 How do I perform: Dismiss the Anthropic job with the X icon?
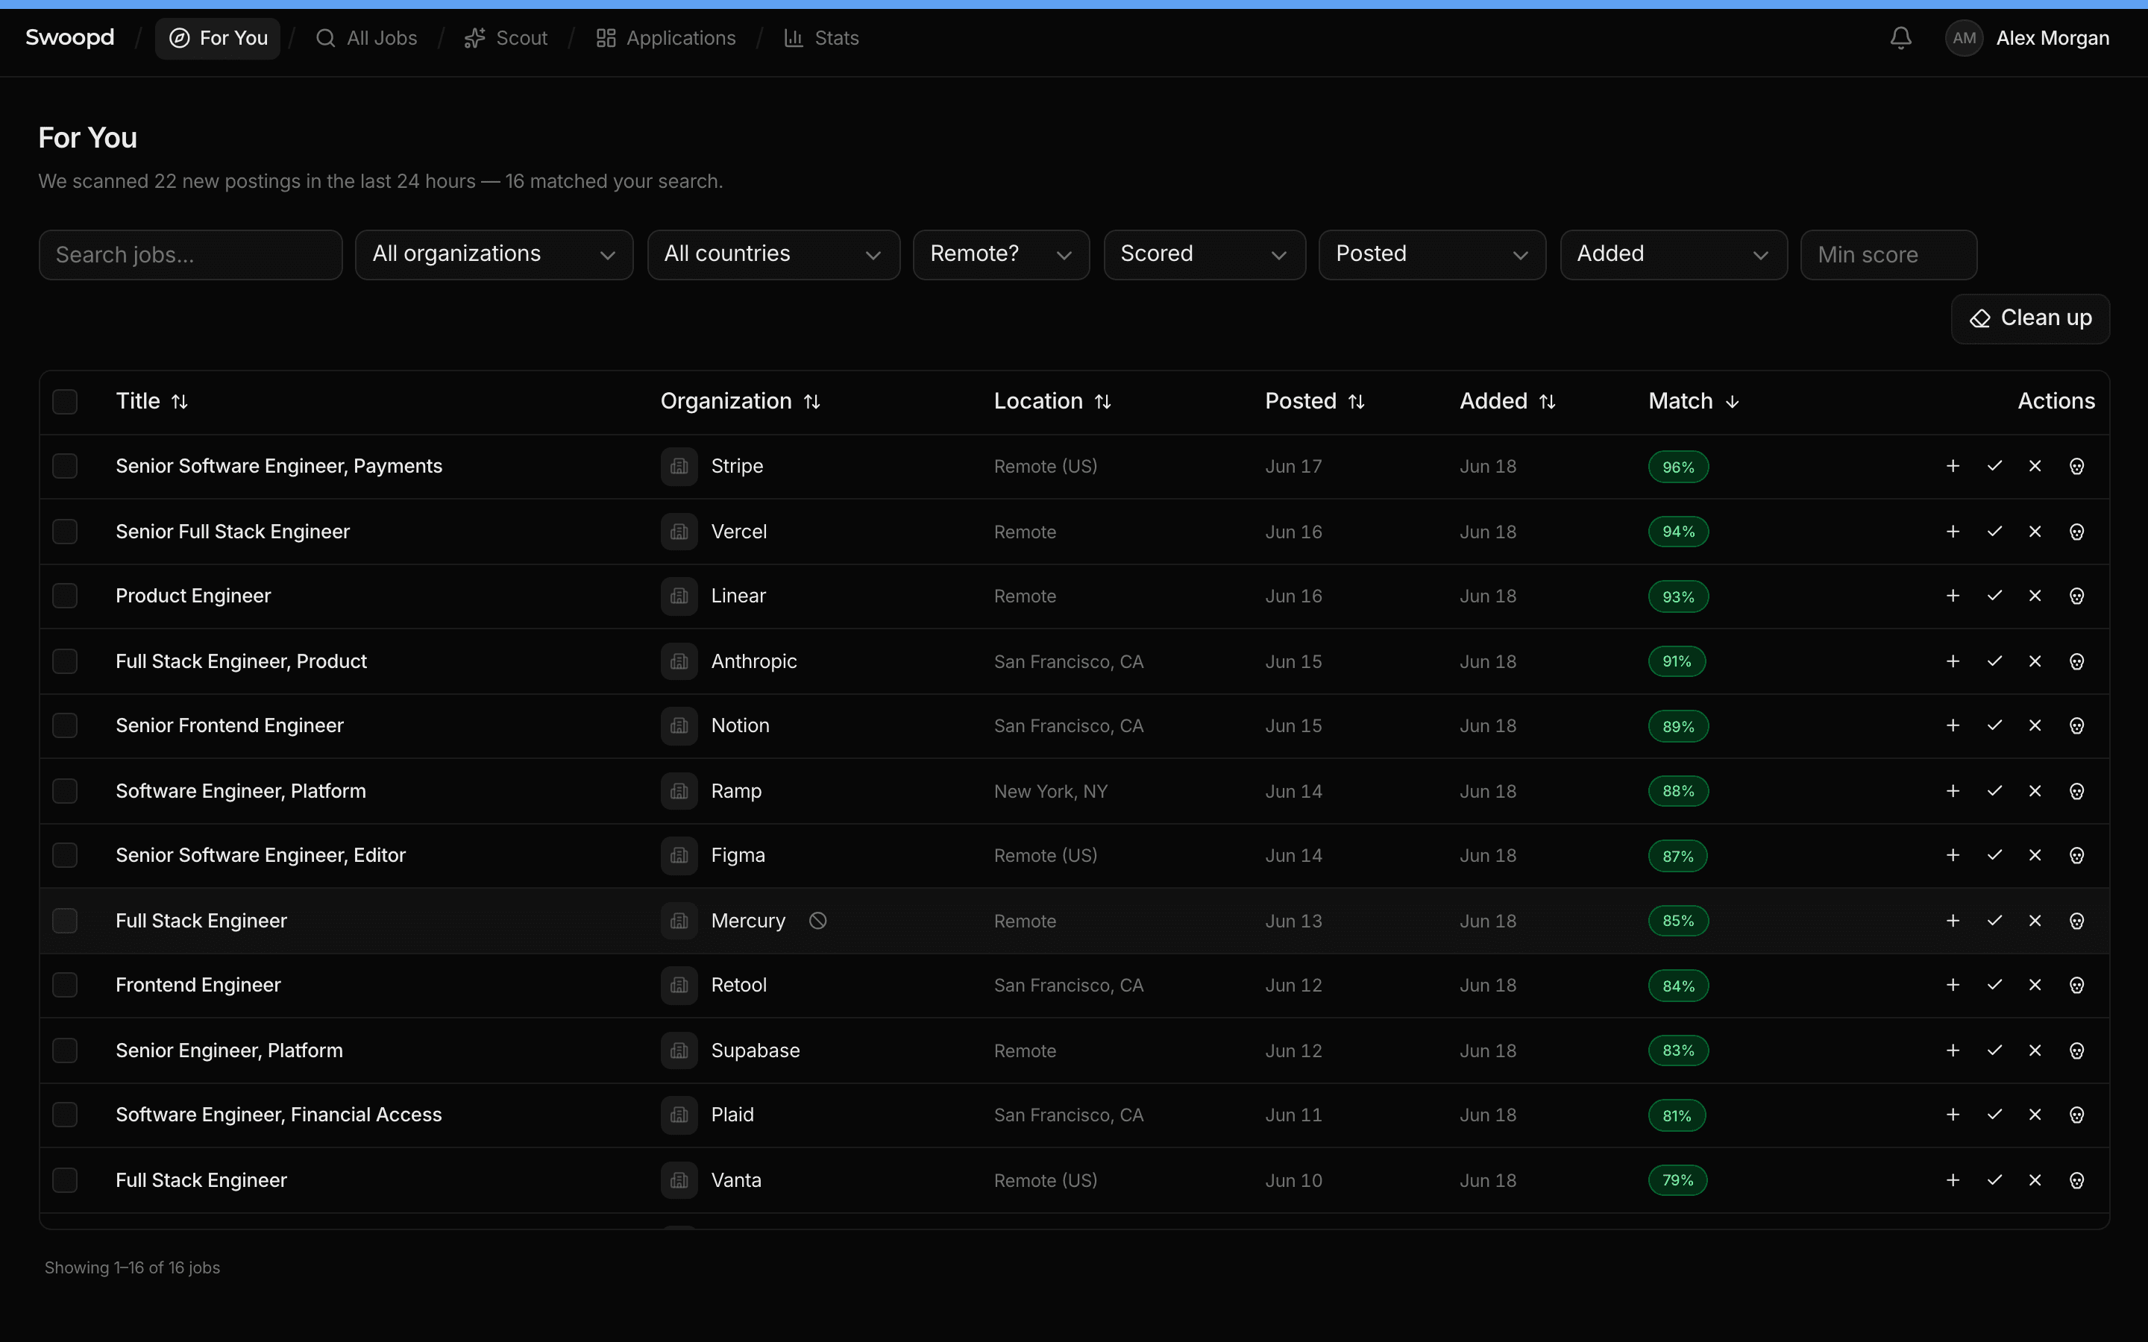[2035, 661]
